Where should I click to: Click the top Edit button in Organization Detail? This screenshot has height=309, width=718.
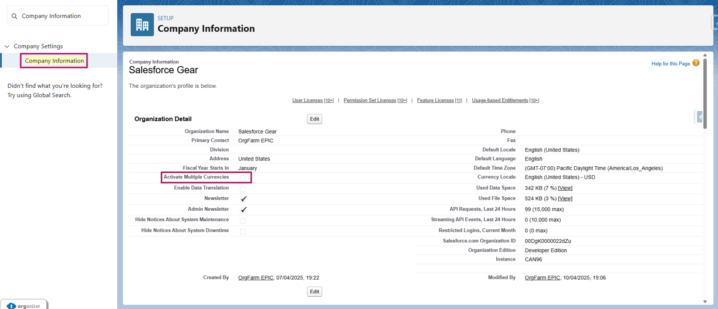(314, 119)
